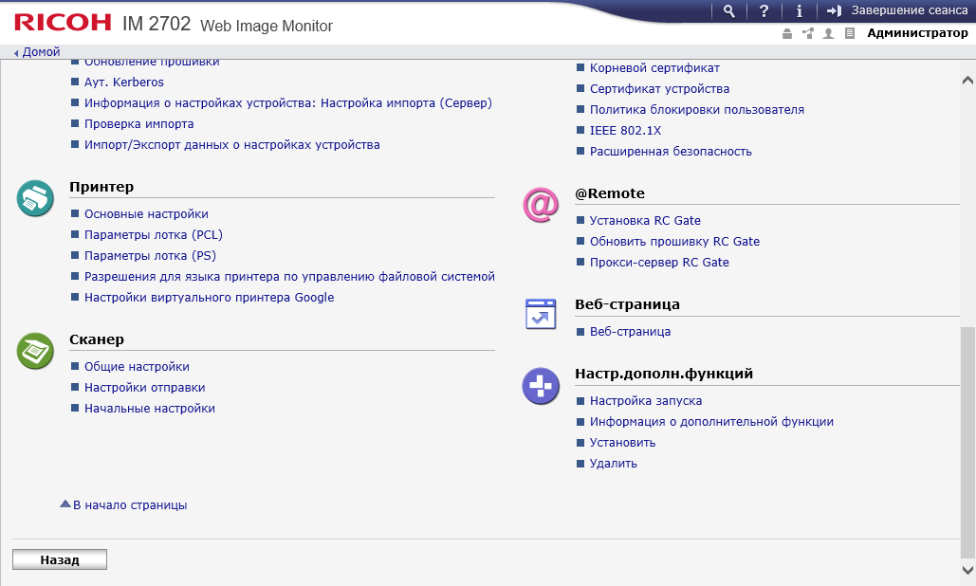The height and width of the screenshot is (586, 976).
Task: Click the green Сканер section icon
Action: click(35, 351)
